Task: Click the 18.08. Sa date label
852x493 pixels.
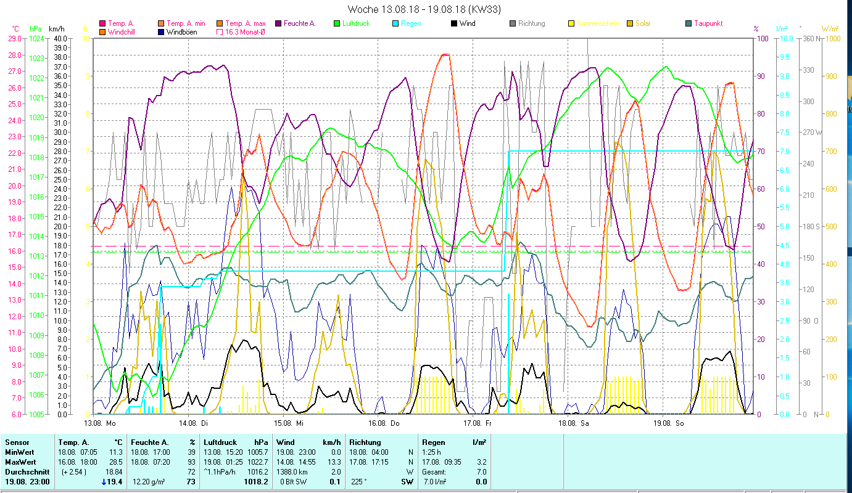Action: point(574,423)
